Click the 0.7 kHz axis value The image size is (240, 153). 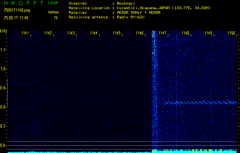[x=3, y=126]
